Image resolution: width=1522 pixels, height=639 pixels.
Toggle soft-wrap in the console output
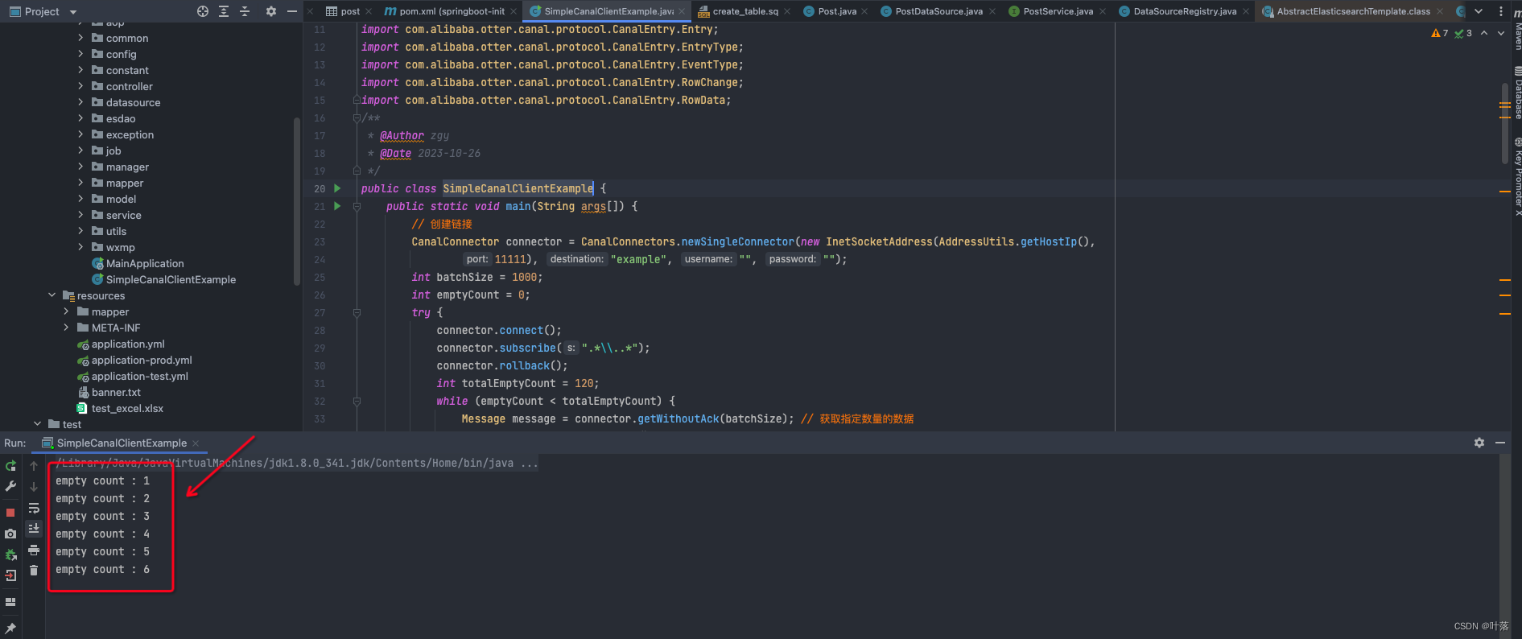tap(34, 508)
